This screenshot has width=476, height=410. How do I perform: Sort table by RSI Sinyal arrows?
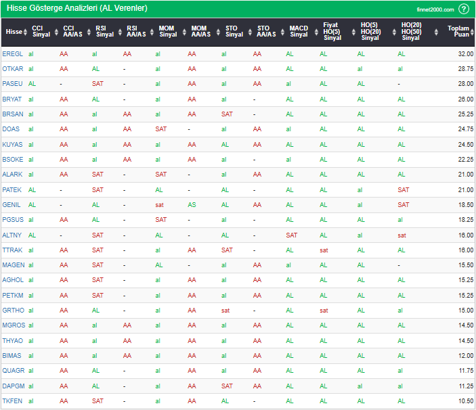click(119, 32)
